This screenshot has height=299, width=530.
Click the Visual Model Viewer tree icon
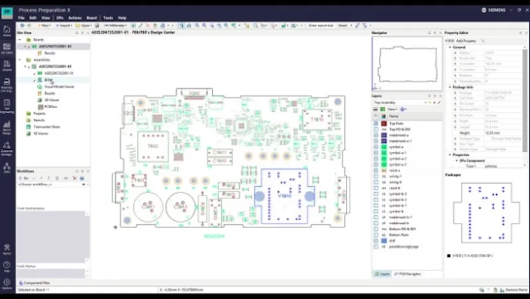coord(40,87)
